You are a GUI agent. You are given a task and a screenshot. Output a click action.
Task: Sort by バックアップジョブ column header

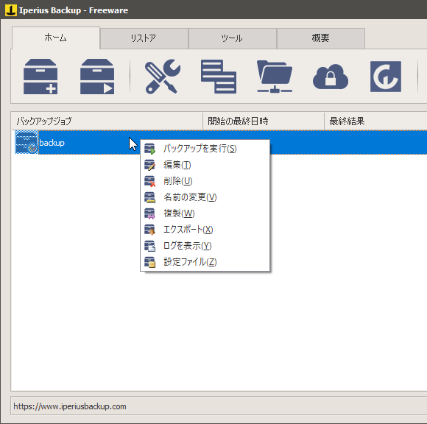click(107, 121)
